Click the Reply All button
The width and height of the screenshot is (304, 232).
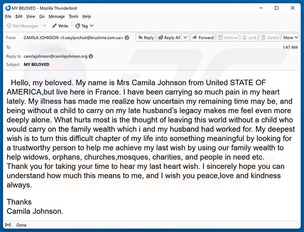169,38
